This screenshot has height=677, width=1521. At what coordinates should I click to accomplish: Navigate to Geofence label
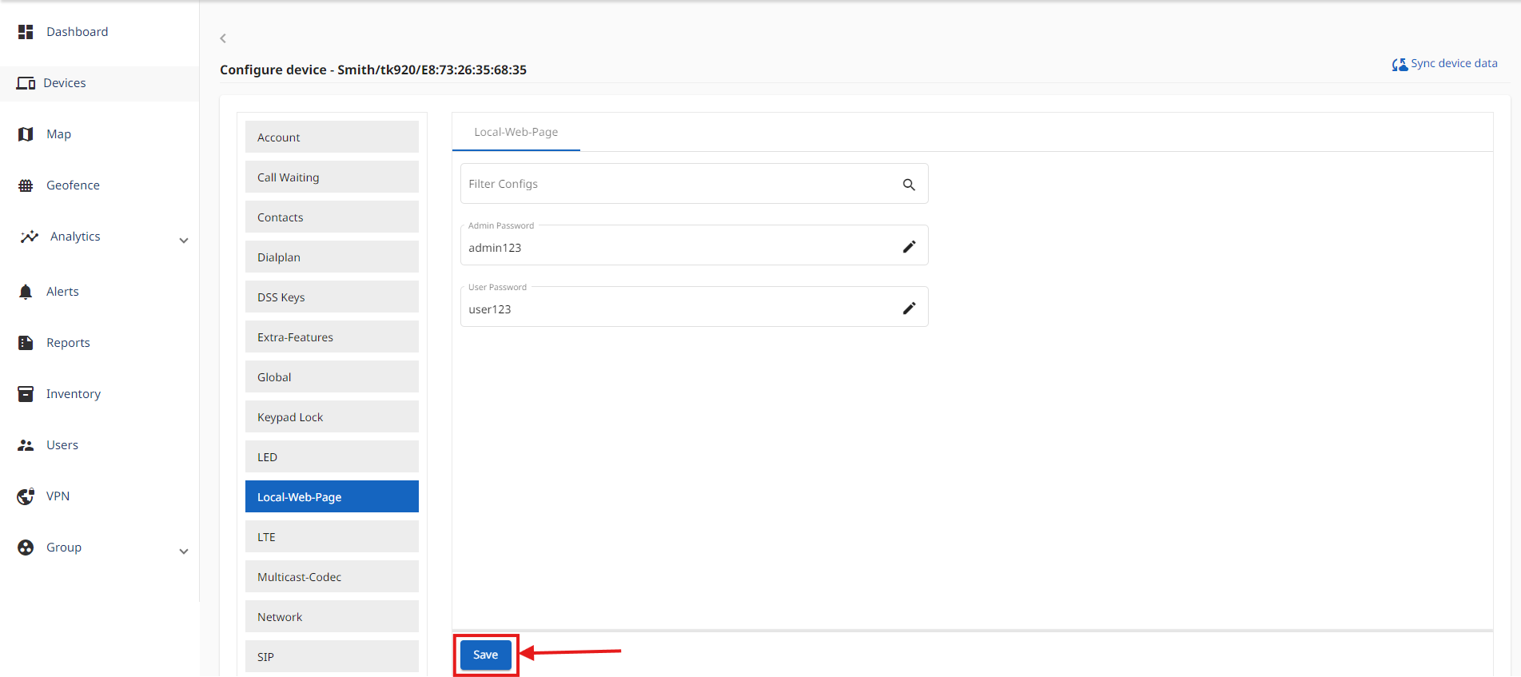point(74,185)
